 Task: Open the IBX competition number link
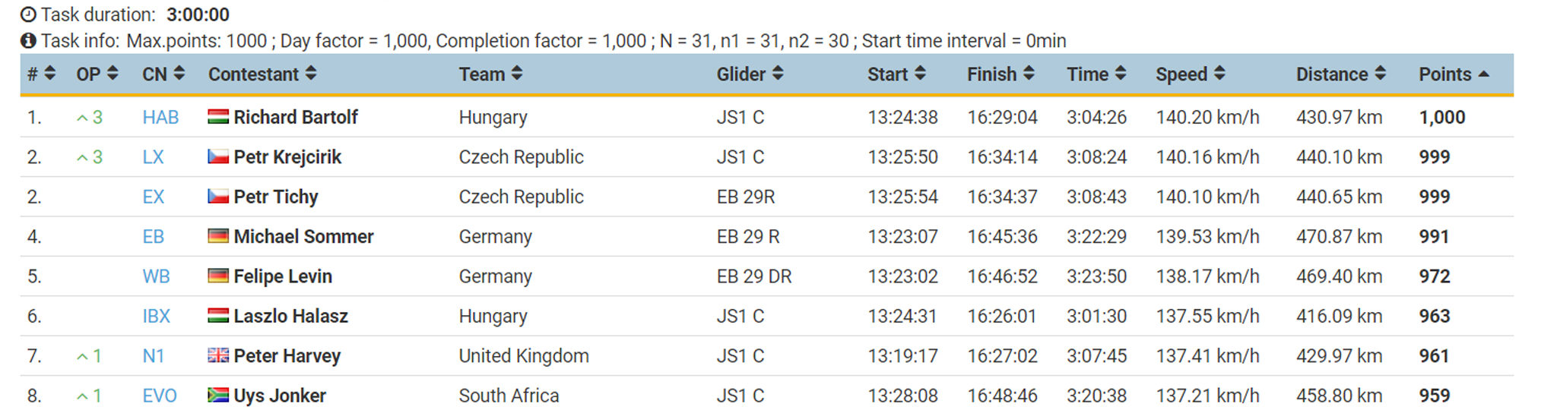point(157,317)
